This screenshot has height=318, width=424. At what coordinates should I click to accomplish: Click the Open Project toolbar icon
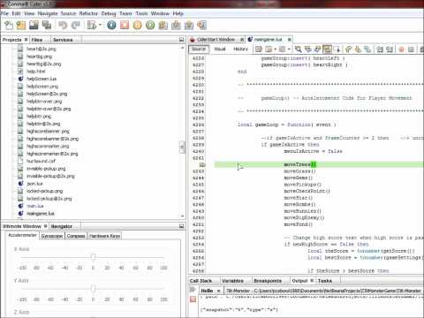click(x=34, y=26)
